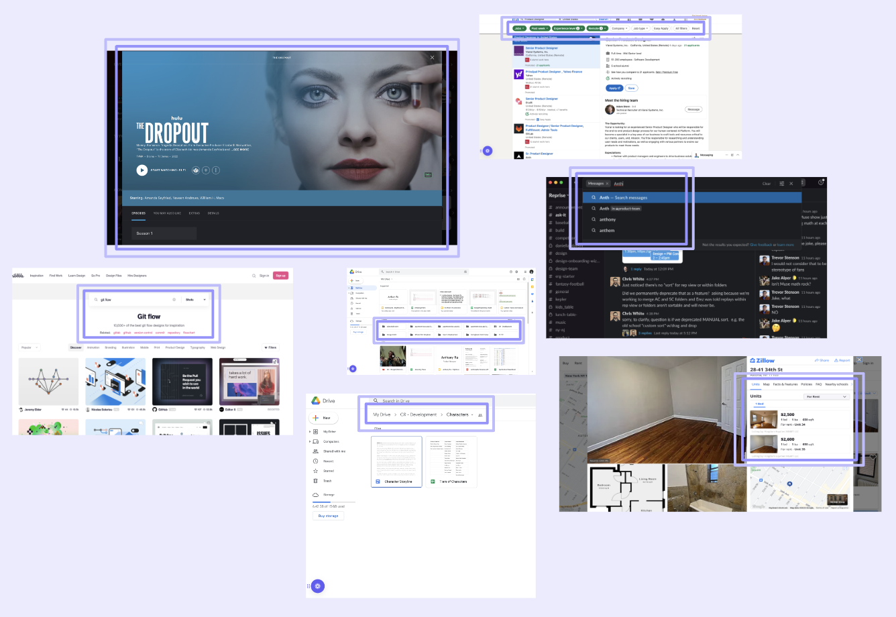This screenshot has height=617, width=896.
Task: Toggle the Easy Apply filter on LinkedIn
Action: click(661, 28)
